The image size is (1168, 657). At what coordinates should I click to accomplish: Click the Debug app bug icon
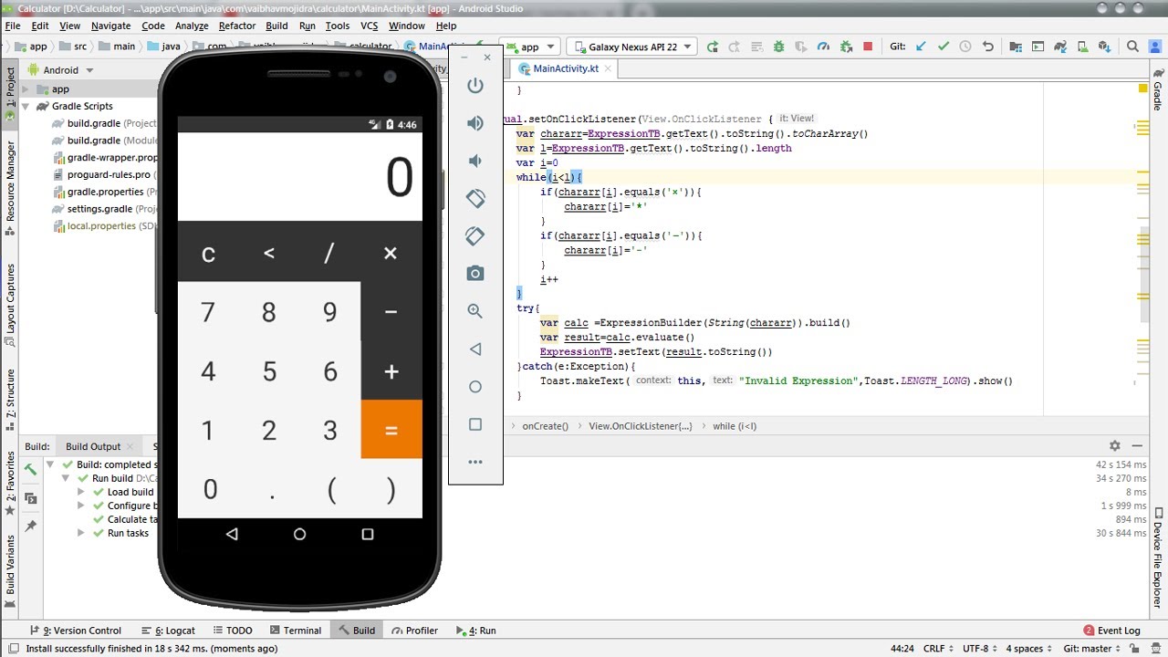(778, 47)
